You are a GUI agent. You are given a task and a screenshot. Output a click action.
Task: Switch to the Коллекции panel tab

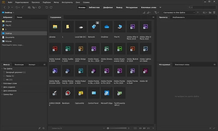point(19,65)
